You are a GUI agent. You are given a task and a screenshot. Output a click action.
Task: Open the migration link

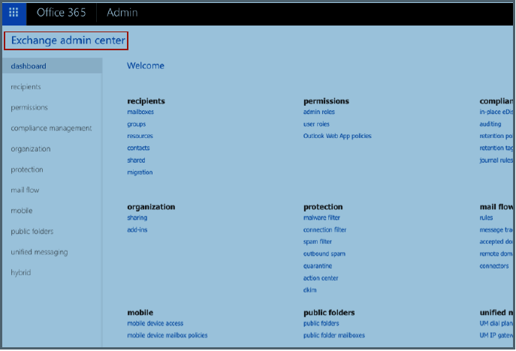140,172
